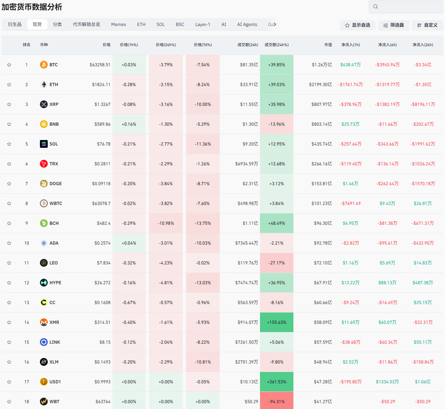
Task: Click the search magnifier icon
Action: (376, 6)
